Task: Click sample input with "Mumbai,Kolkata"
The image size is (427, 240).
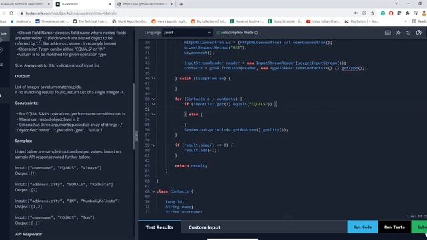Action: click(67, 201)
